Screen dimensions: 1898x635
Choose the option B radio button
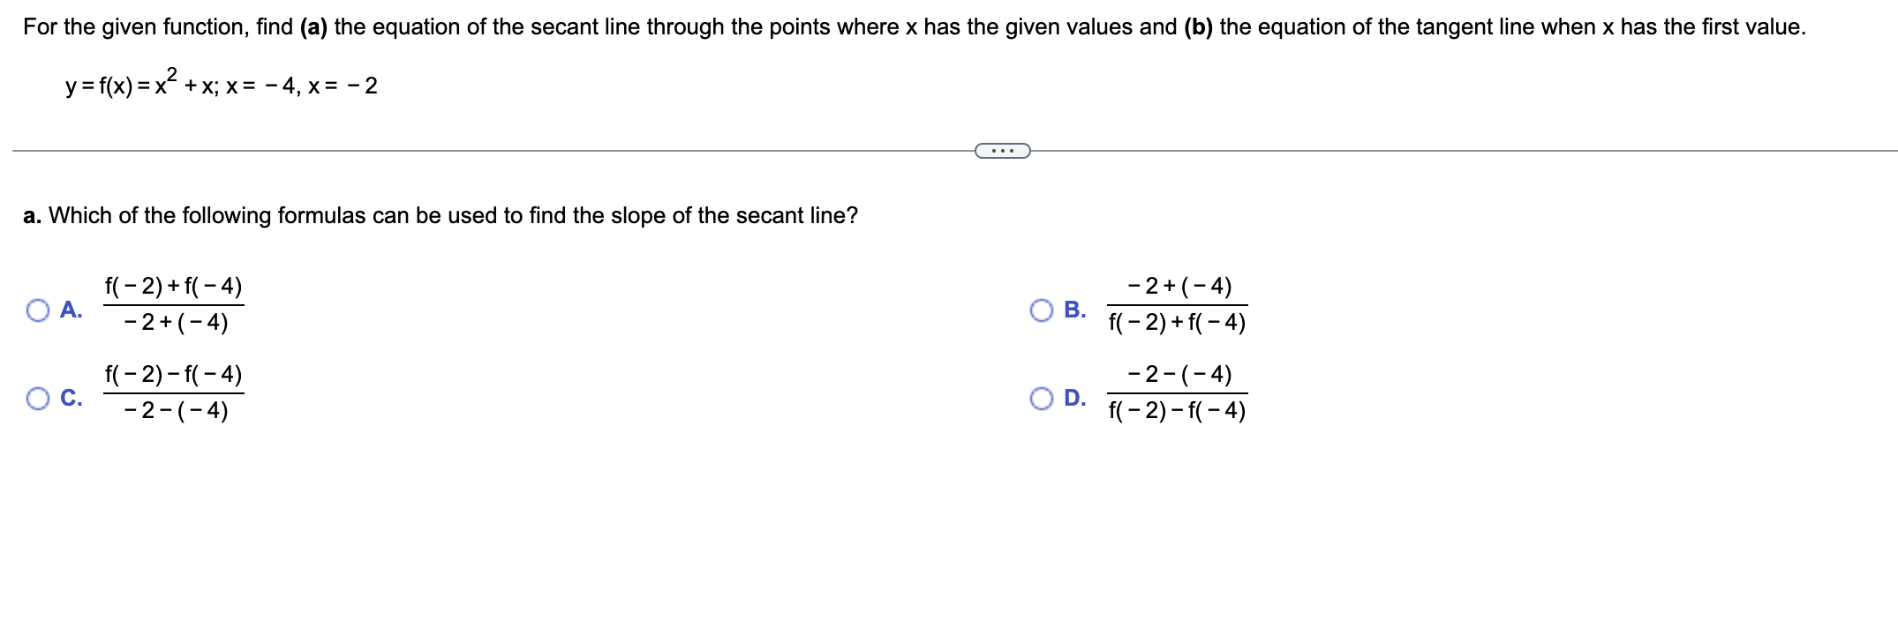coord(1042,310)
